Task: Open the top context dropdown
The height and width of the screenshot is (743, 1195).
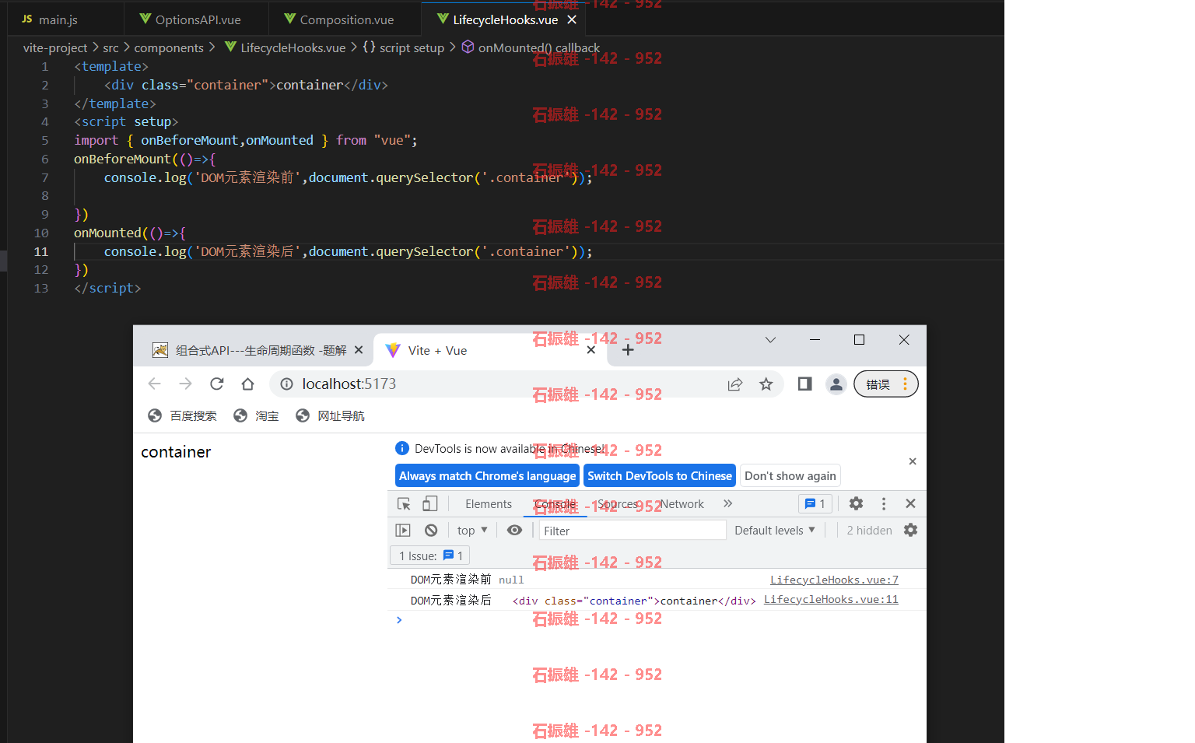Action: pyautogui.click(x=472, y=530)
